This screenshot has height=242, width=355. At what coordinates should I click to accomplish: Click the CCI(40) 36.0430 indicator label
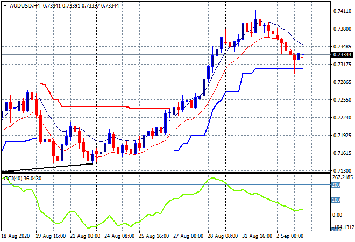pos(23,179)
